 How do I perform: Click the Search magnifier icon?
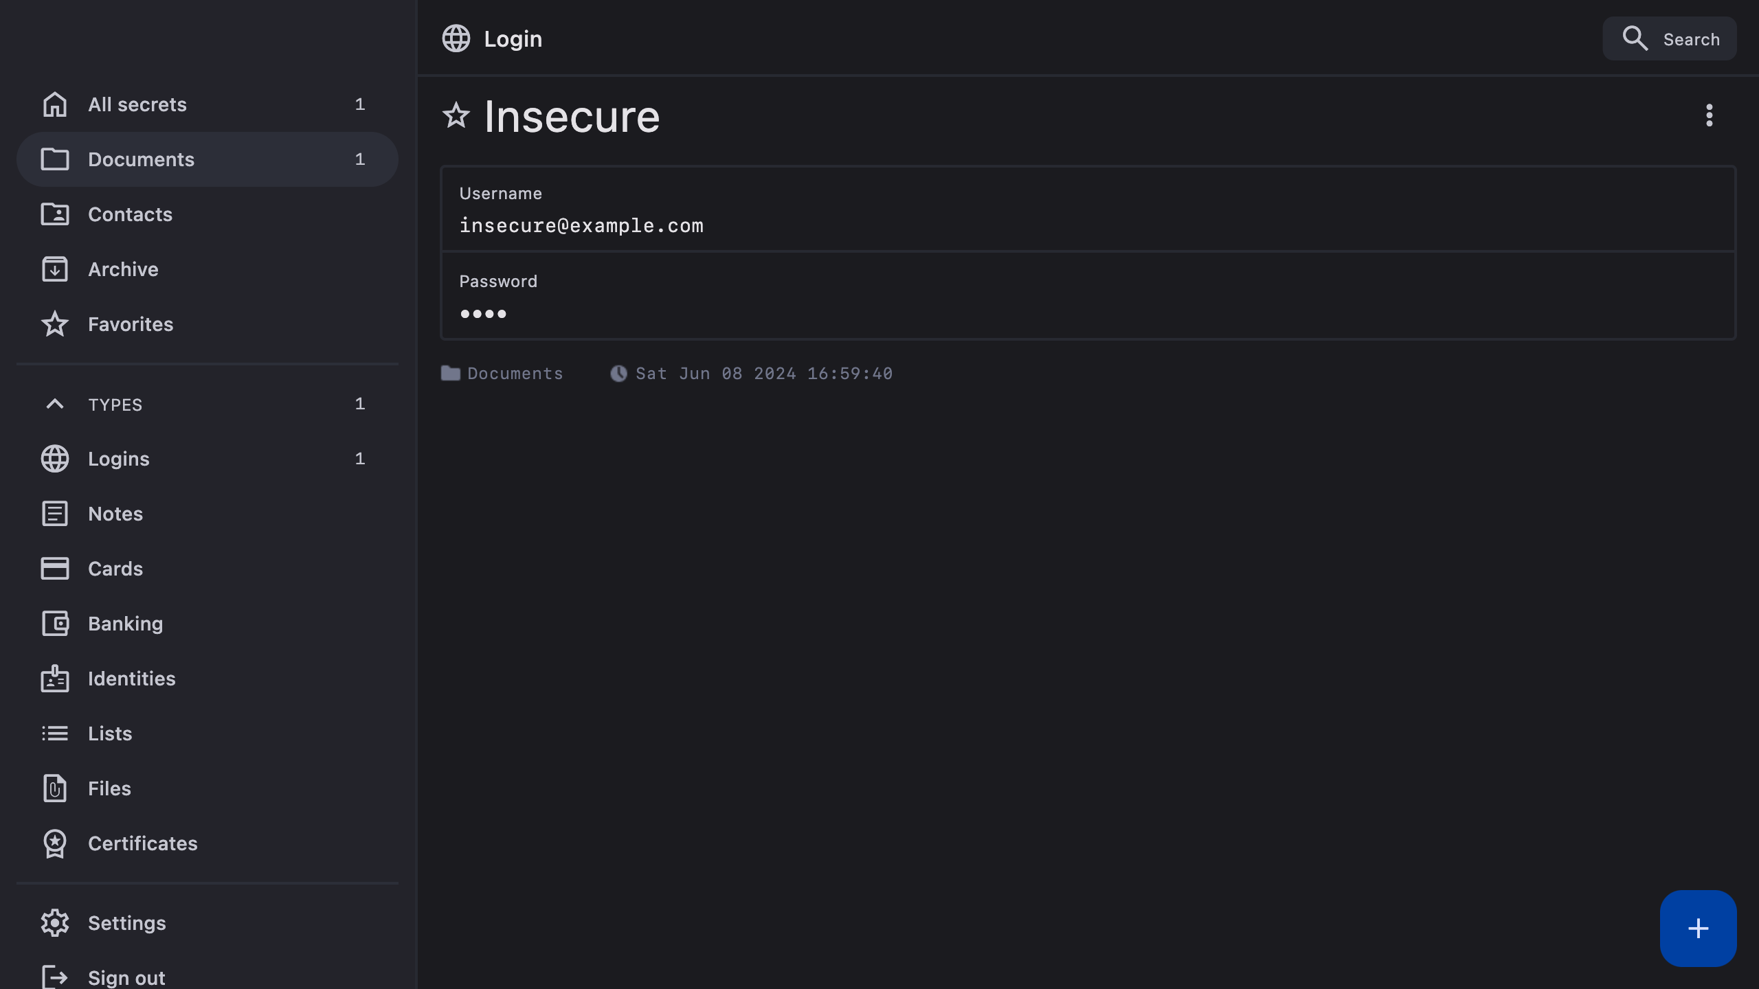click(x=1635, y=38)
